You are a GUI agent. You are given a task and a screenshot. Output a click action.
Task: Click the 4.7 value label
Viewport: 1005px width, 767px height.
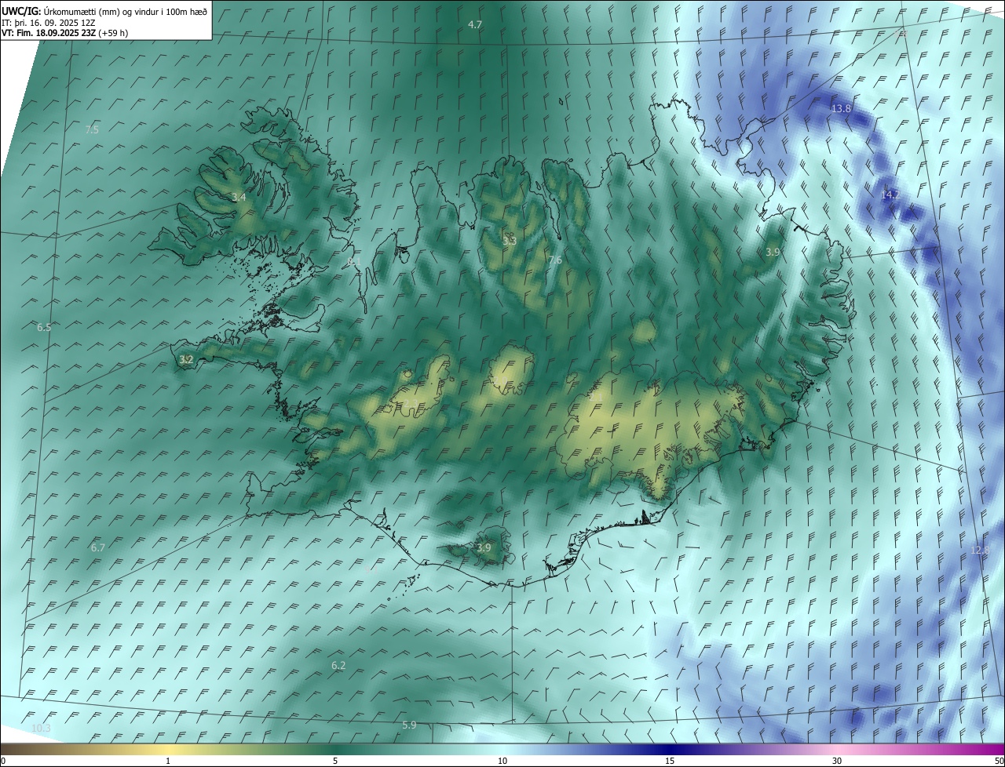(475, 25)
